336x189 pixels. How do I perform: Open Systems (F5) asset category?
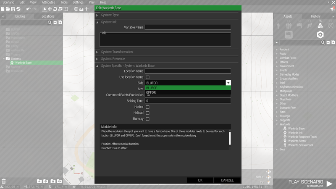[x=320, y=25]
